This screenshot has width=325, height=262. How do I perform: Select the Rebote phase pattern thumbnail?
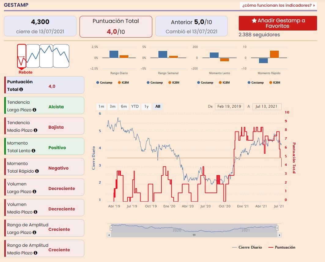pyautogui.click(x=22, y=56)
